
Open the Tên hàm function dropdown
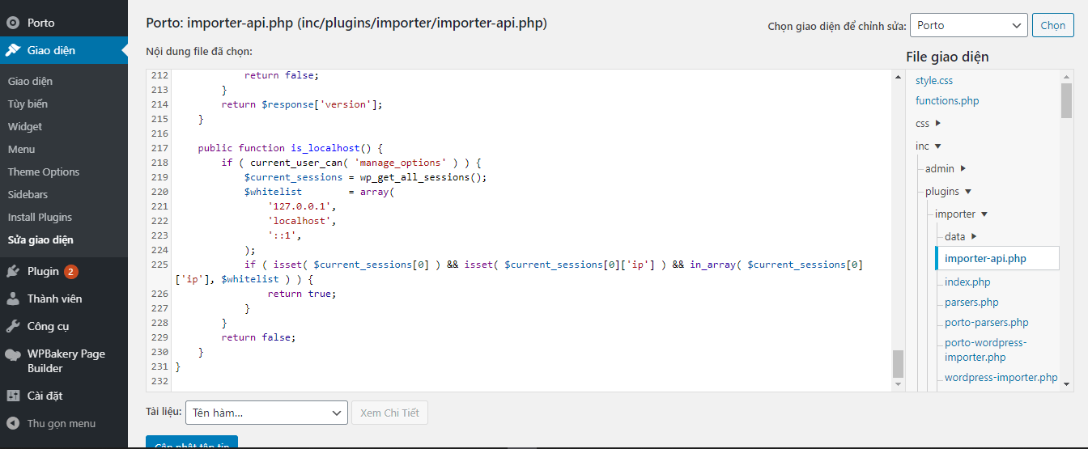[266, 413]
